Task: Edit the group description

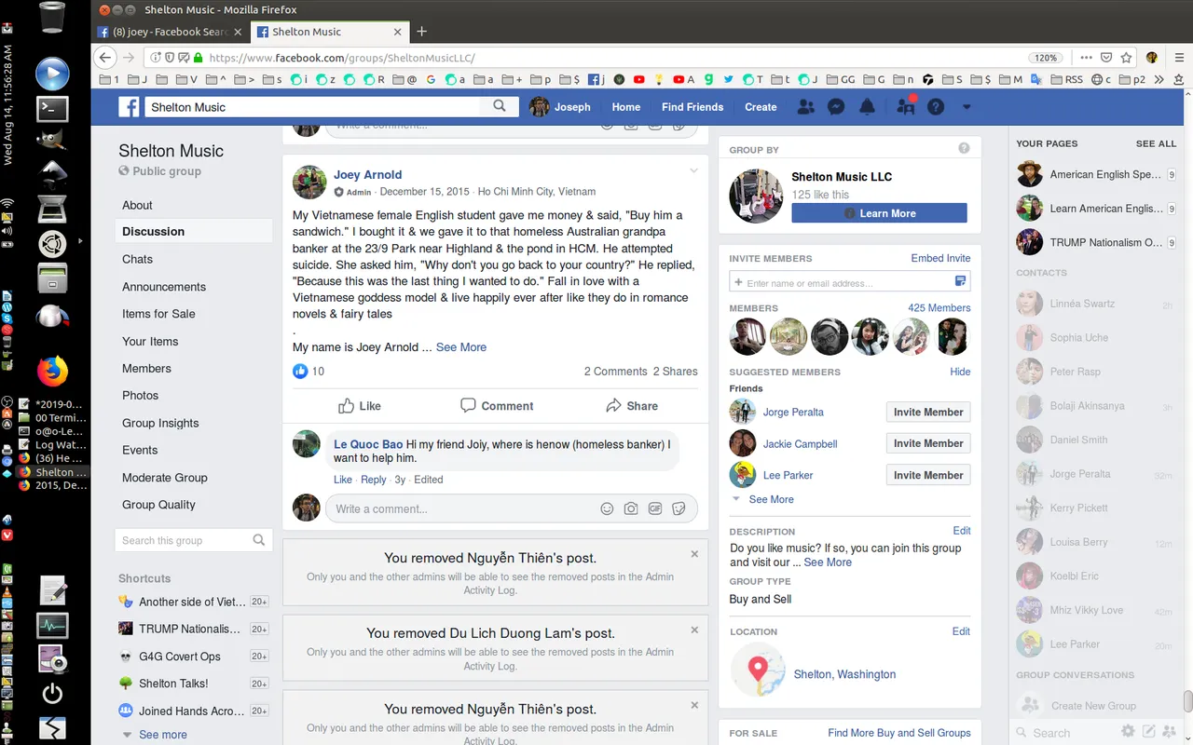Action: (x=962, y=531)
